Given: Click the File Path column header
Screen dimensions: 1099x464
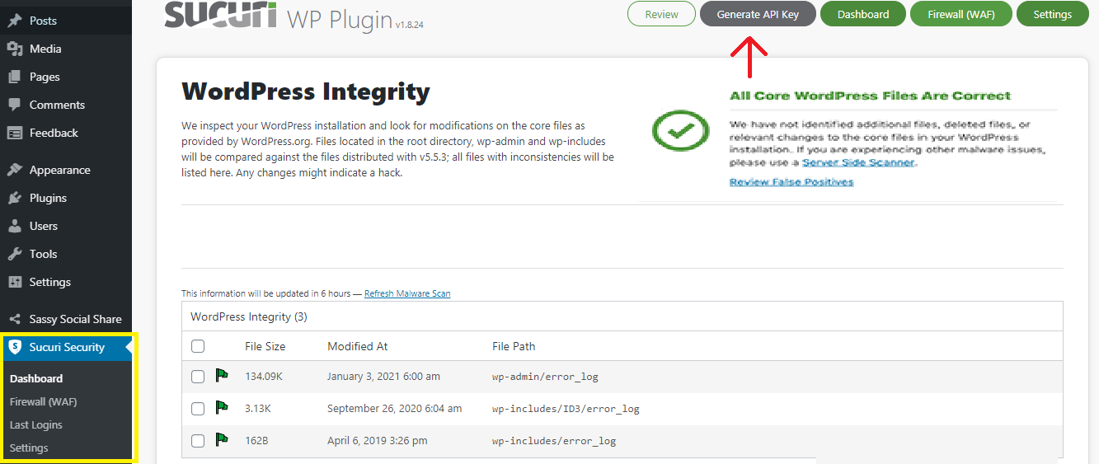Looking at the screenshot, I should pos(514,346).
